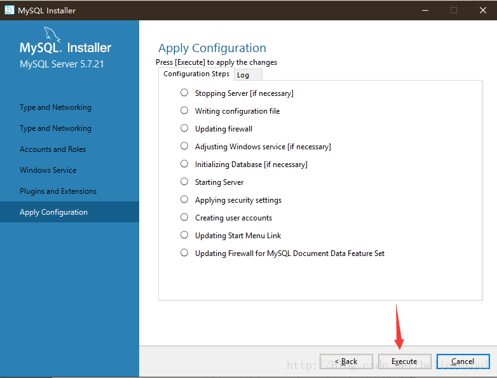Select Apply Configuration sidebar step
The width and height of the screenshot is (497, 378).
tap(69, 212)
